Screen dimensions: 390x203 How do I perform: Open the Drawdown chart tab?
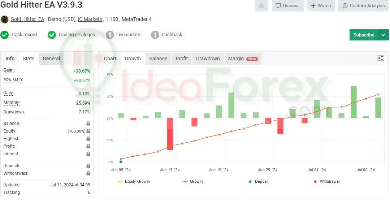point(208,59)
